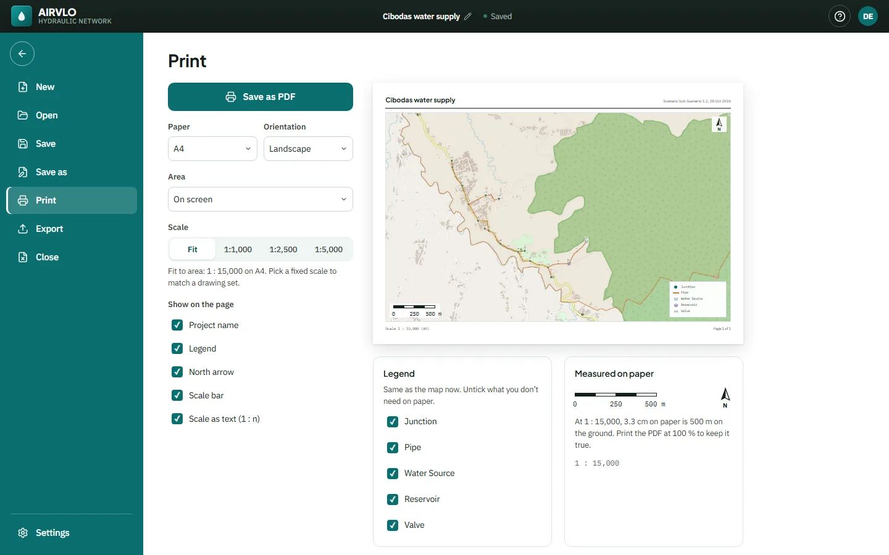Click the Airvlo droplet logo
The width and height of the screenshot is (889, 555).
pos(22,16)
